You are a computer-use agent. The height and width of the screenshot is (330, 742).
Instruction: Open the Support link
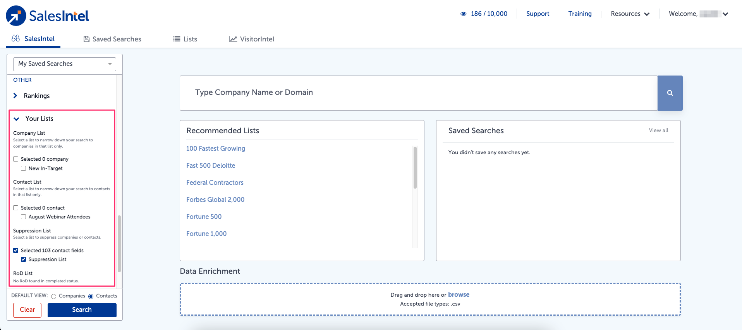[x=538, y=14]
